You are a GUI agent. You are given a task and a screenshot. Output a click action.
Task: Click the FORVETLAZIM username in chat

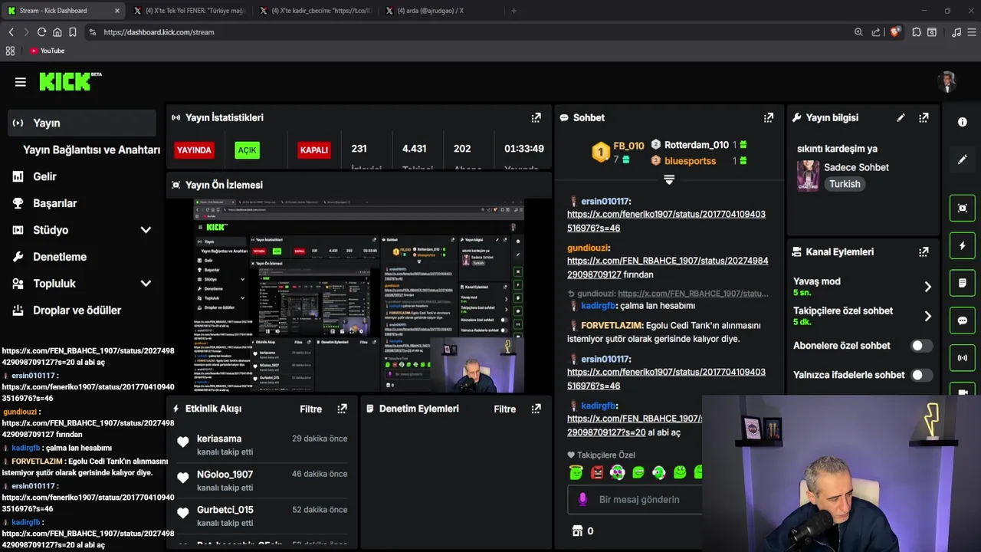point(612,325)
